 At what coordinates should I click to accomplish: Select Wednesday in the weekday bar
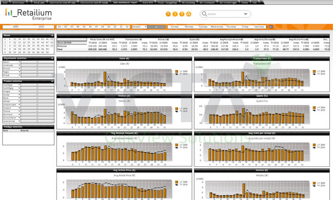pos(217,27)
